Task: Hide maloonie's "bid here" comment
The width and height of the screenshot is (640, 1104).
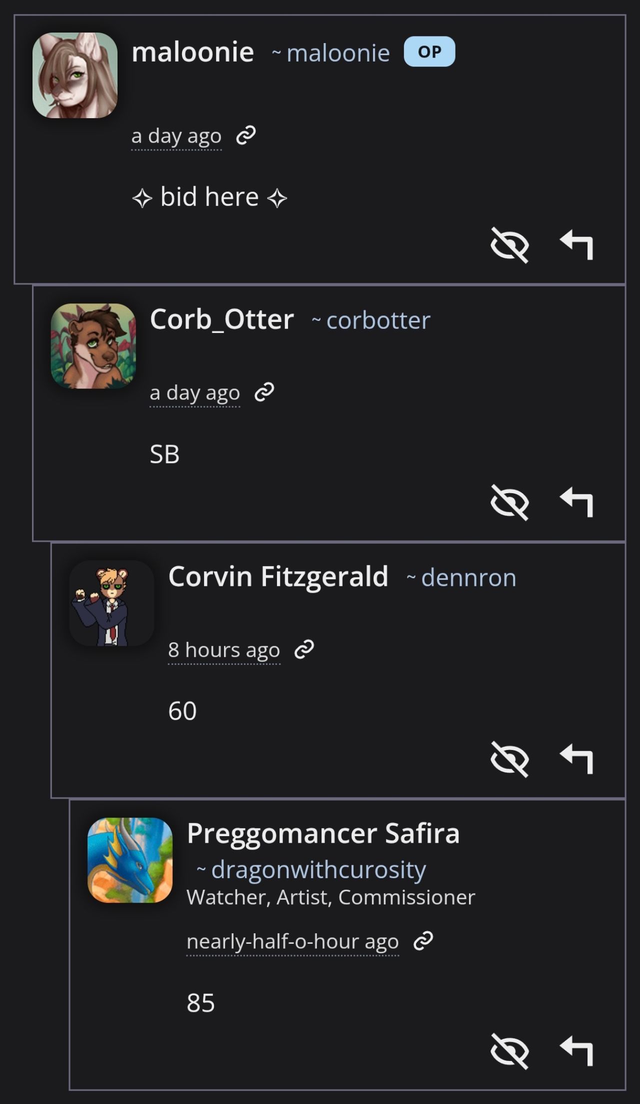Action: point(509,245)
